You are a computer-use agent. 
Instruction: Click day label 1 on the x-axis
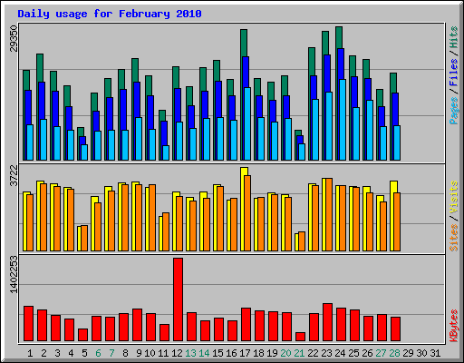(30, 353)
